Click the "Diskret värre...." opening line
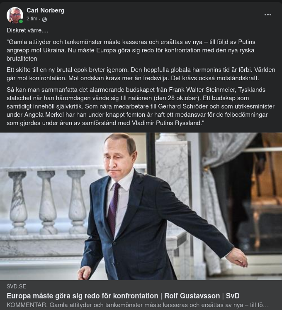Viewport: 282px width, 310px height. click(x=27, y=31)
